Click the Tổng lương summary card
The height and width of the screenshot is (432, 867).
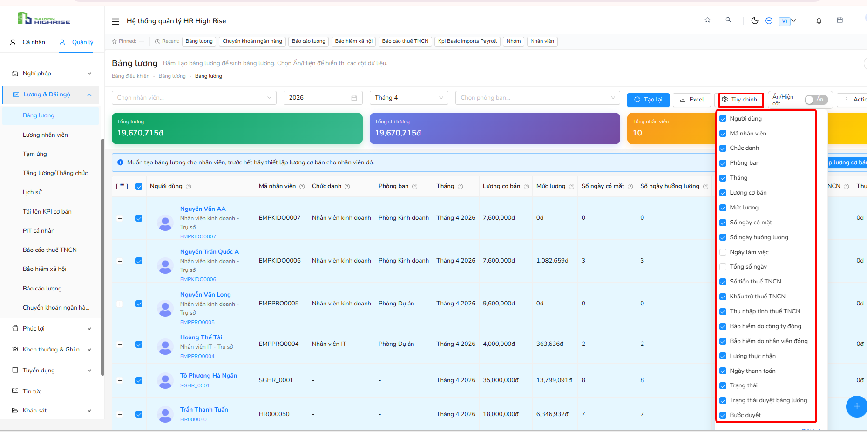pyautogui.click(x=237, y=128)
